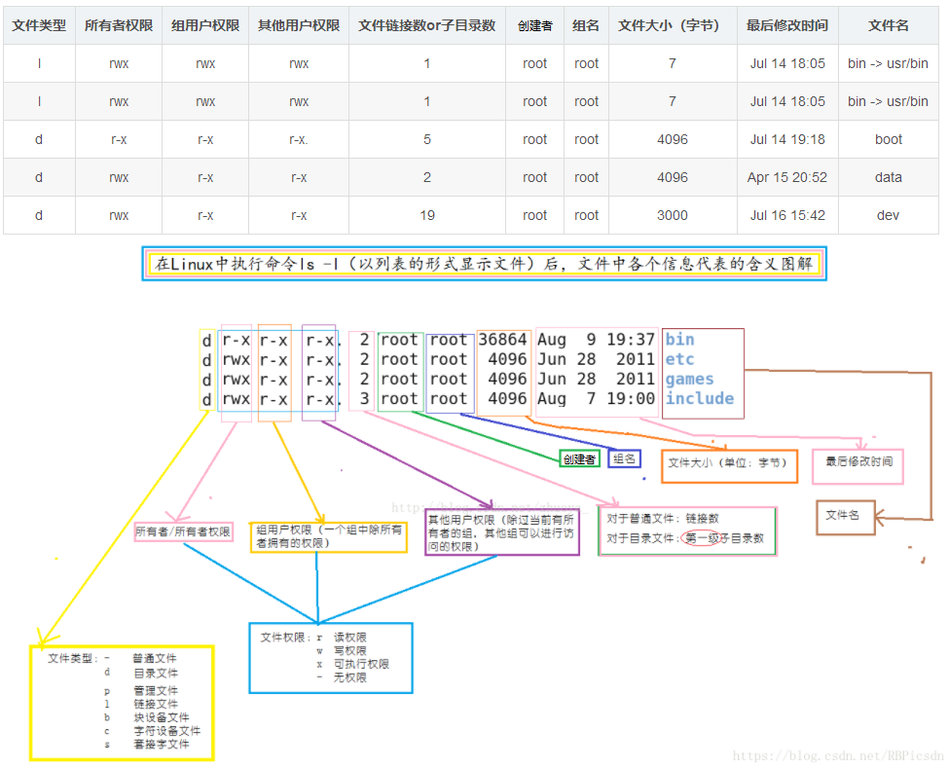Click the yellow 文件类型 legend box
The image size is (949, 768).
tap(122, 701)
